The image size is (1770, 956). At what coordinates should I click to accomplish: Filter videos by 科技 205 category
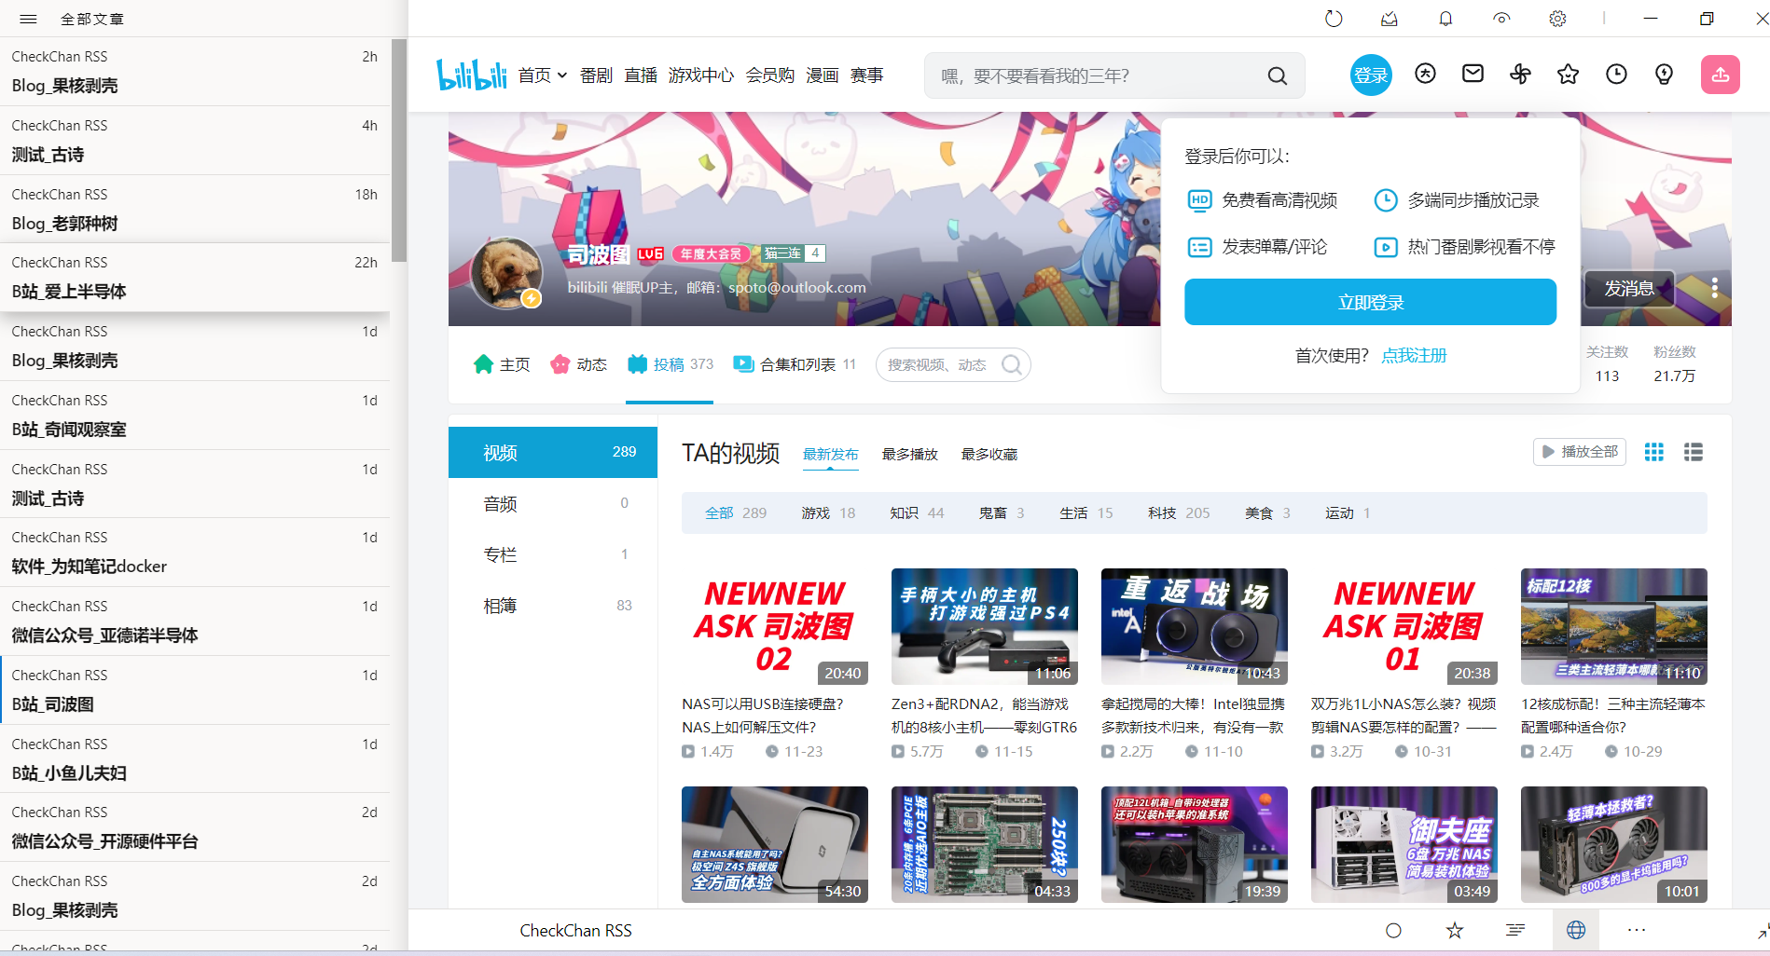click(x=1179, y=512)
